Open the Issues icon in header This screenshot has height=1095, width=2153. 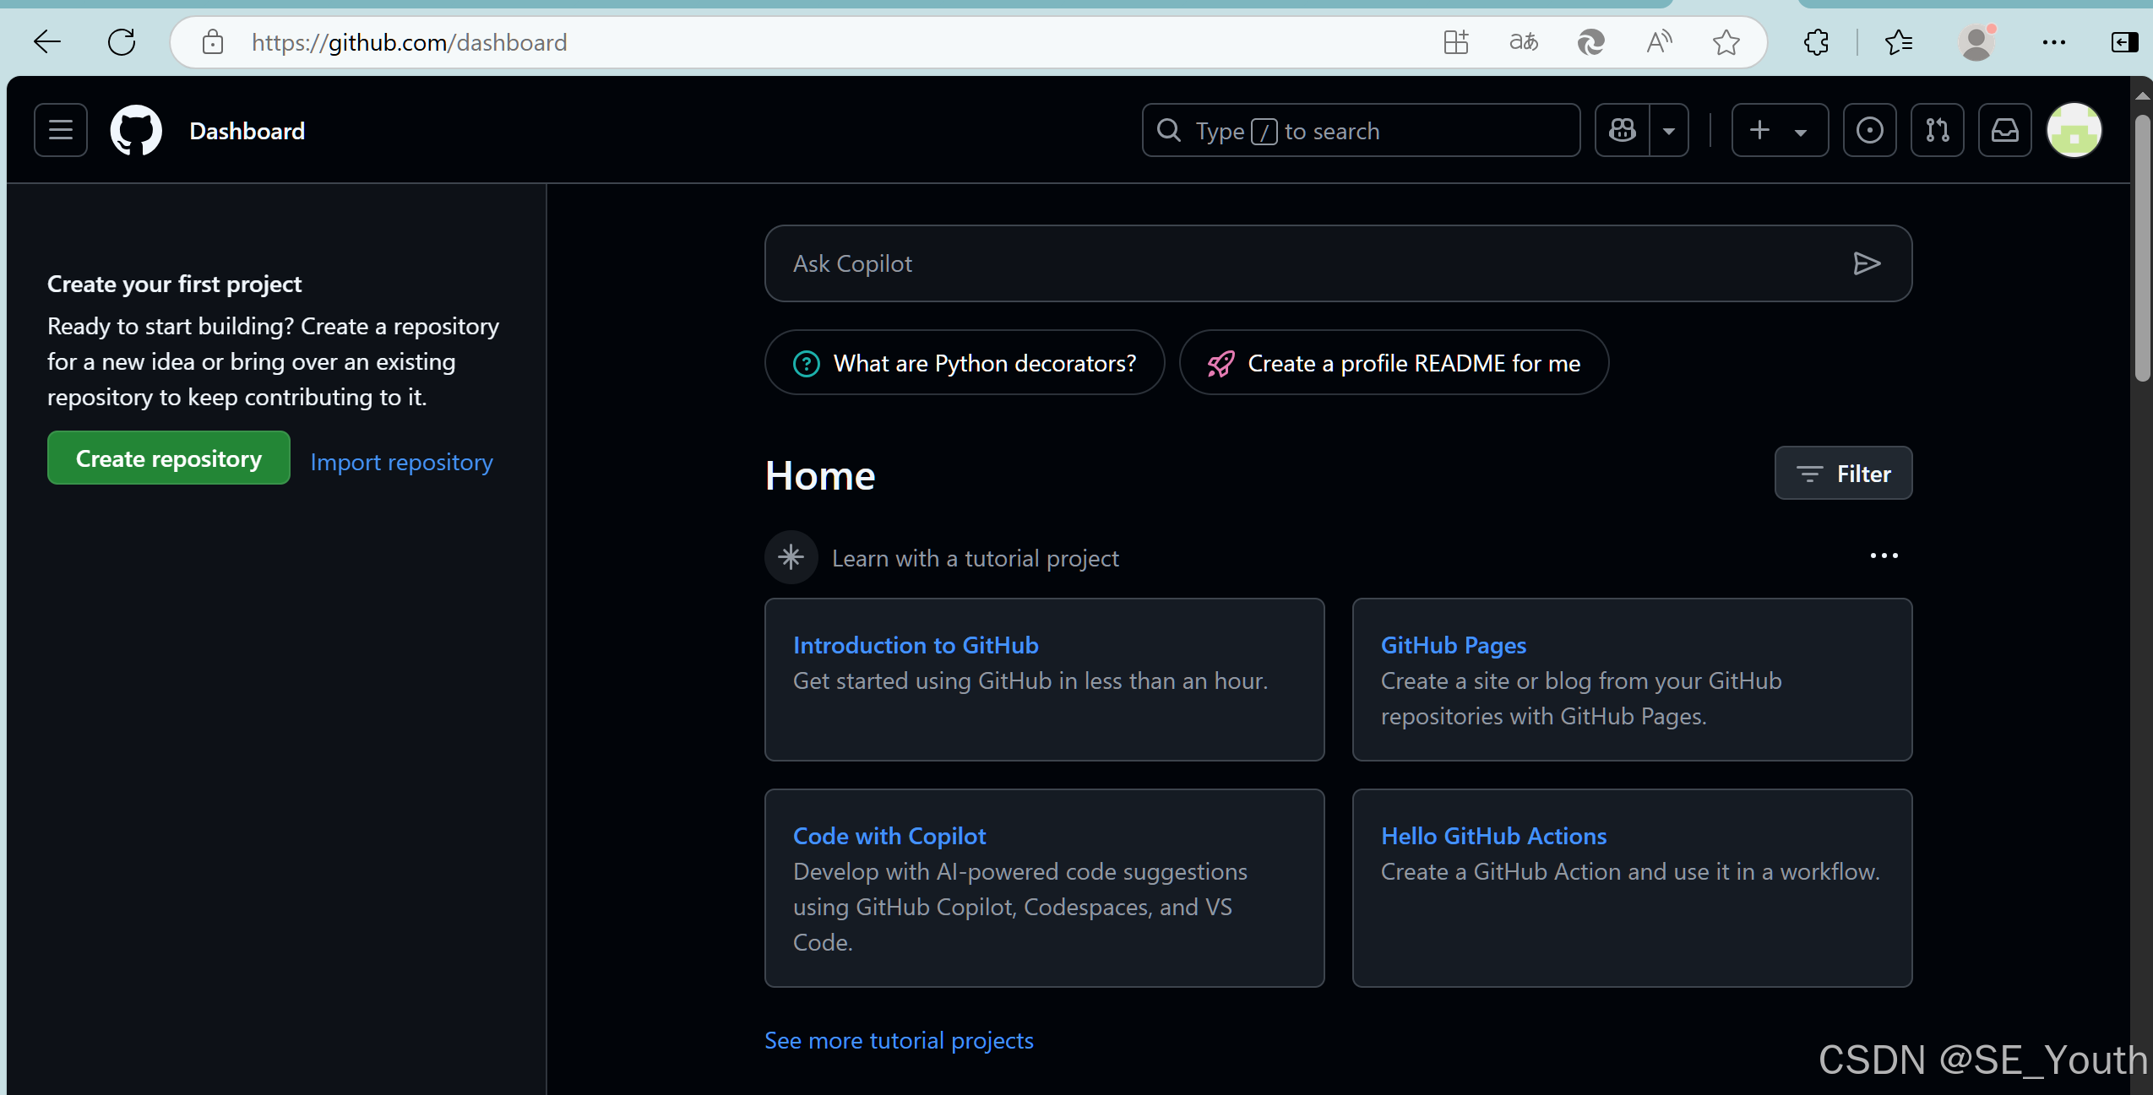tap(1869, 130)
